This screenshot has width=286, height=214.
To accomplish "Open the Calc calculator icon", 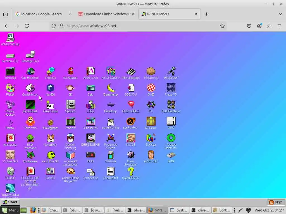I will [x=90, y=90].
